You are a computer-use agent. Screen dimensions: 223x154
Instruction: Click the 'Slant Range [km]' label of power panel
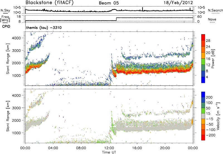[8, 59]
